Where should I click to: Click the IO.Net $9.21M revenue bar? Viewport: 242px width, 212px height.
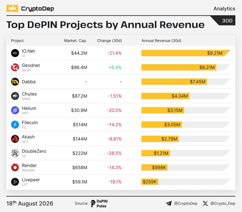click(x=186, y=53)
